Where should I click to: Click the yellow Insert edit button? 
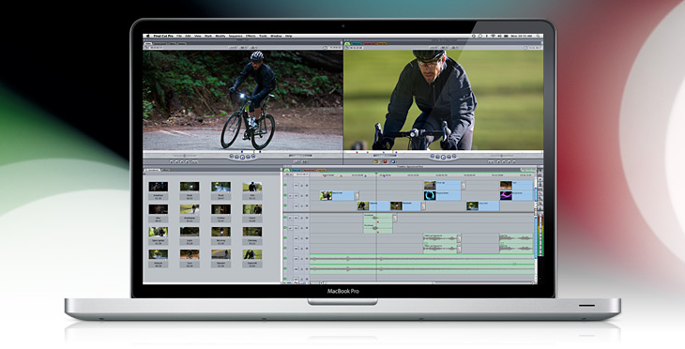point(375,161)
